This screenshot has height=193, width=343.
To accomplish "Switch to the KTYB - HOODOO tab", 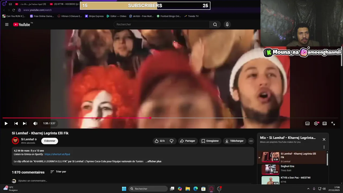I will tap(65, 4).
